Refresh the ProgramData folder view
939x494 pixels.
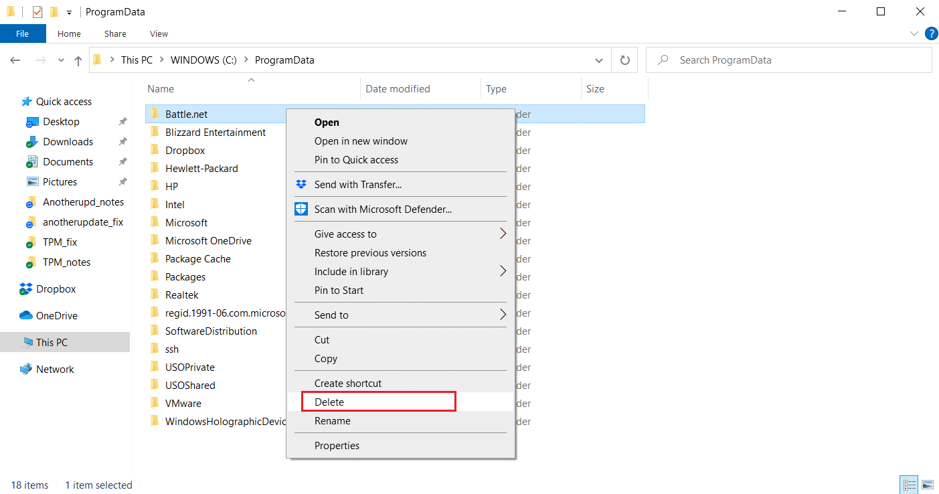click(625, 60)
